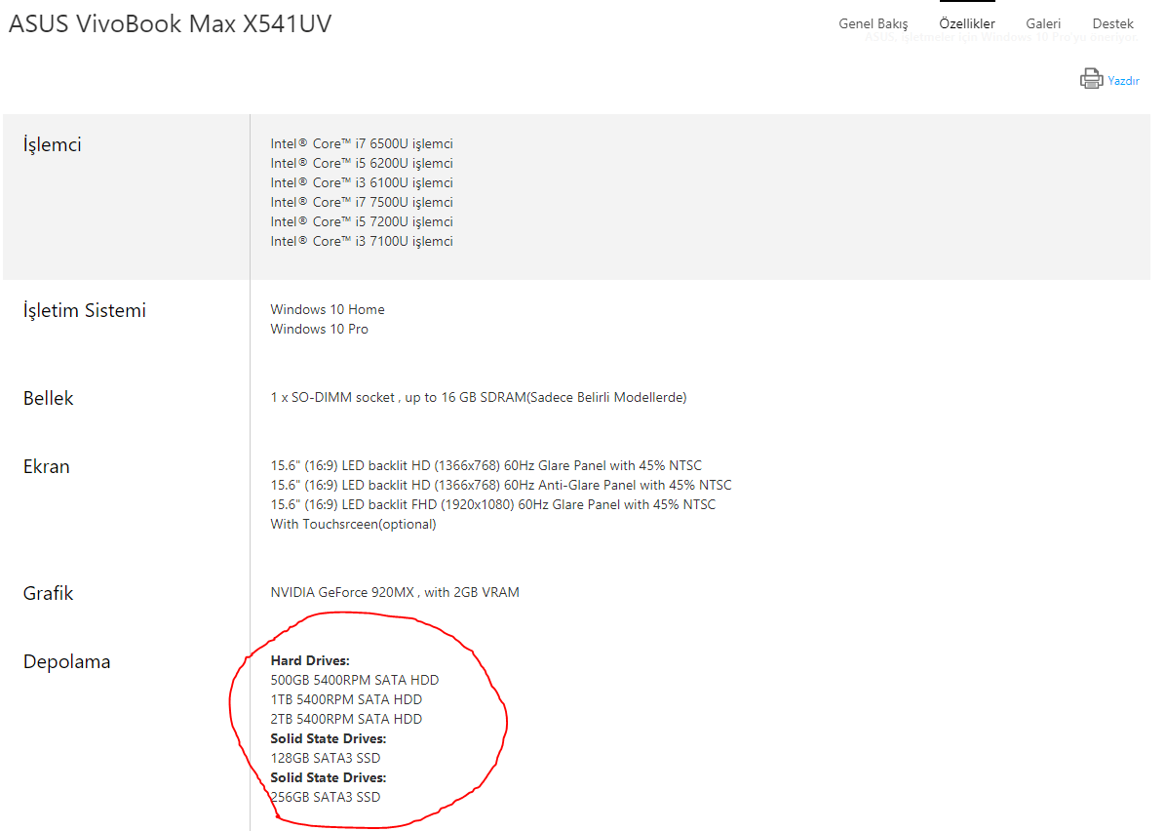The width and height of the screenshot is (1166, 831).
Task: Click the Windows 10 Home text
Action: click(x=328, y=309)
